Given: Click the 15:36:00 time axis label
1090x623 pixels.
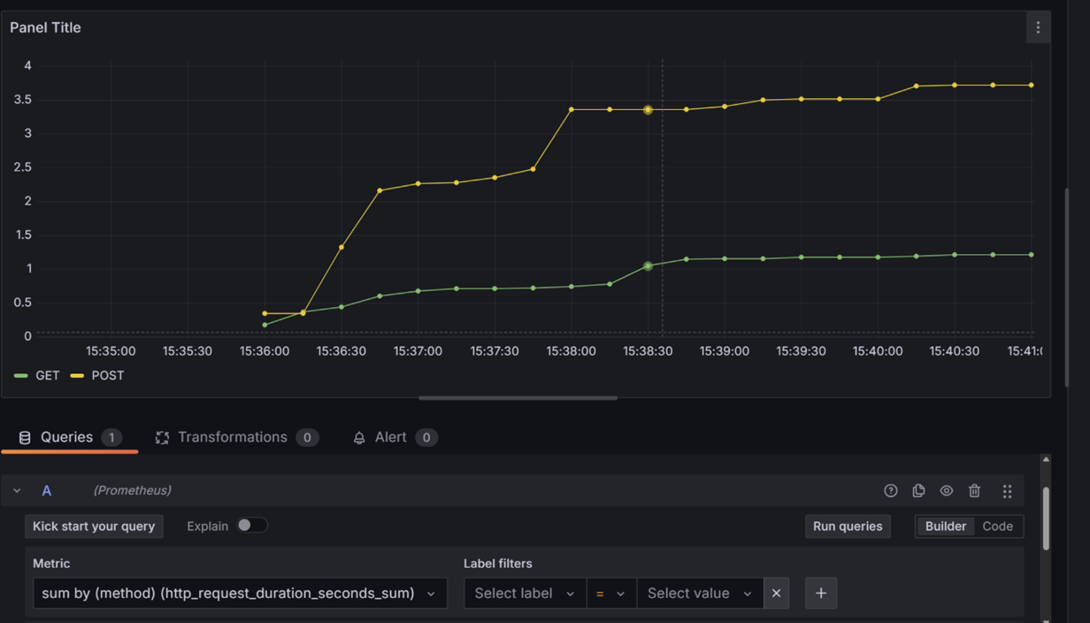Looking at the screenshot, I should (x=264, y=351).
